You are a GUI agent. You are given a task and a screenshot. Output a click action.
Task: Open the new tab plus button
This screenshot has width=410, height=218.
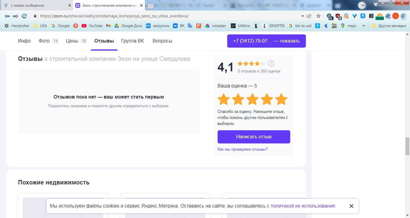coord(150,6)
